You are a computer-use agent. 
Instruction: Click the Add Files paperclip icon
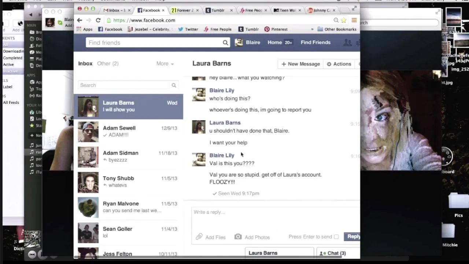pos(199,237)
